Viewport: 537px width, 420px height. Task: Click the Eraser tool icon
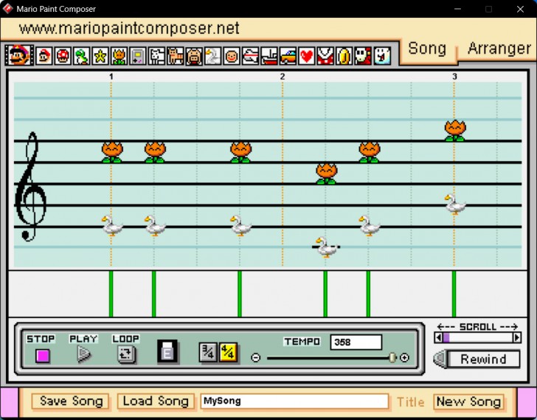[167, 351]
